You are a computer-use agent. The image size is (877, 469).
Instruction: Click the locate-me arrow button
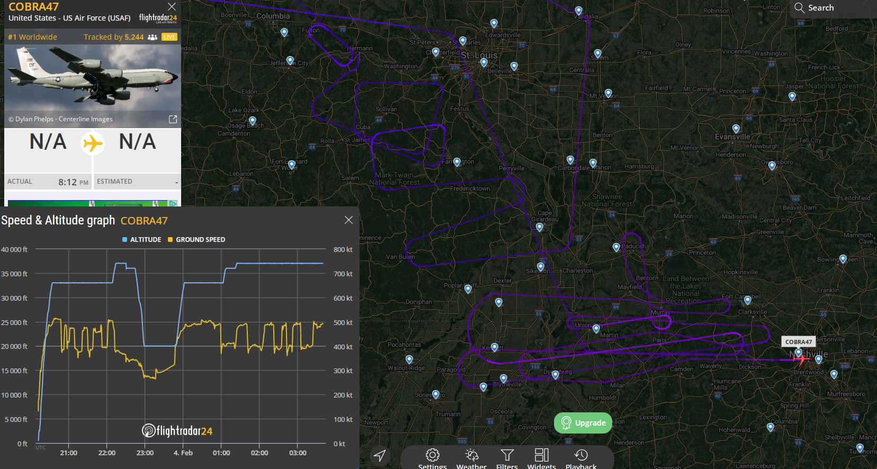click(380, 455)
